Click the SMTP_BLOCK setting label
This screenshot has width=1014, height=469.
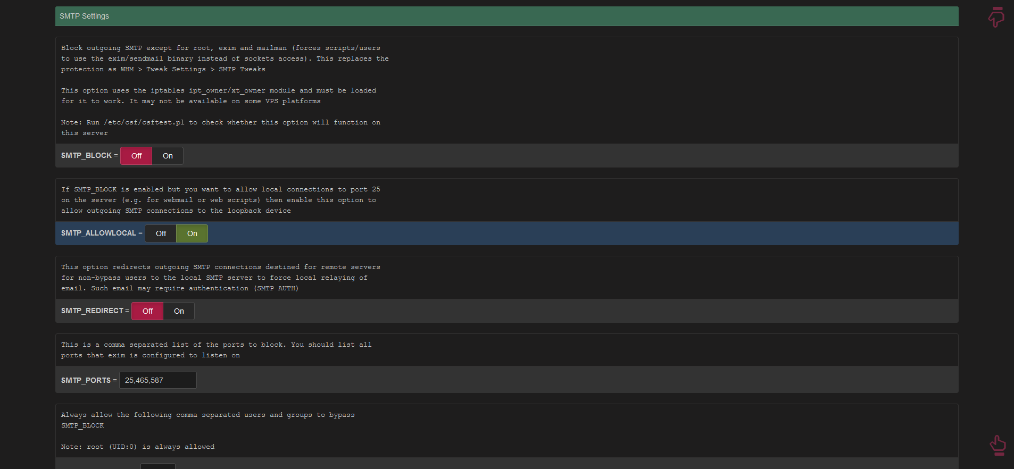click(x=86, y=155)
